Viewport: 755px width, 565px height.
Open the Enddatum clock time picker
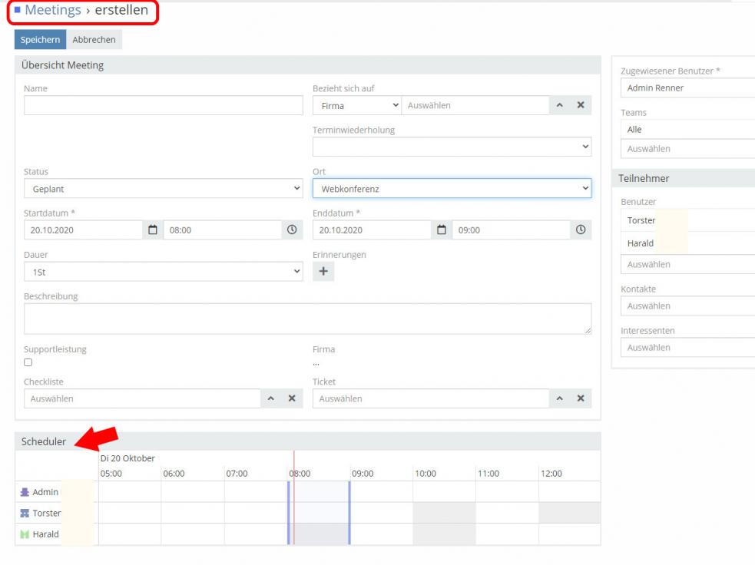tap(581, 230)
